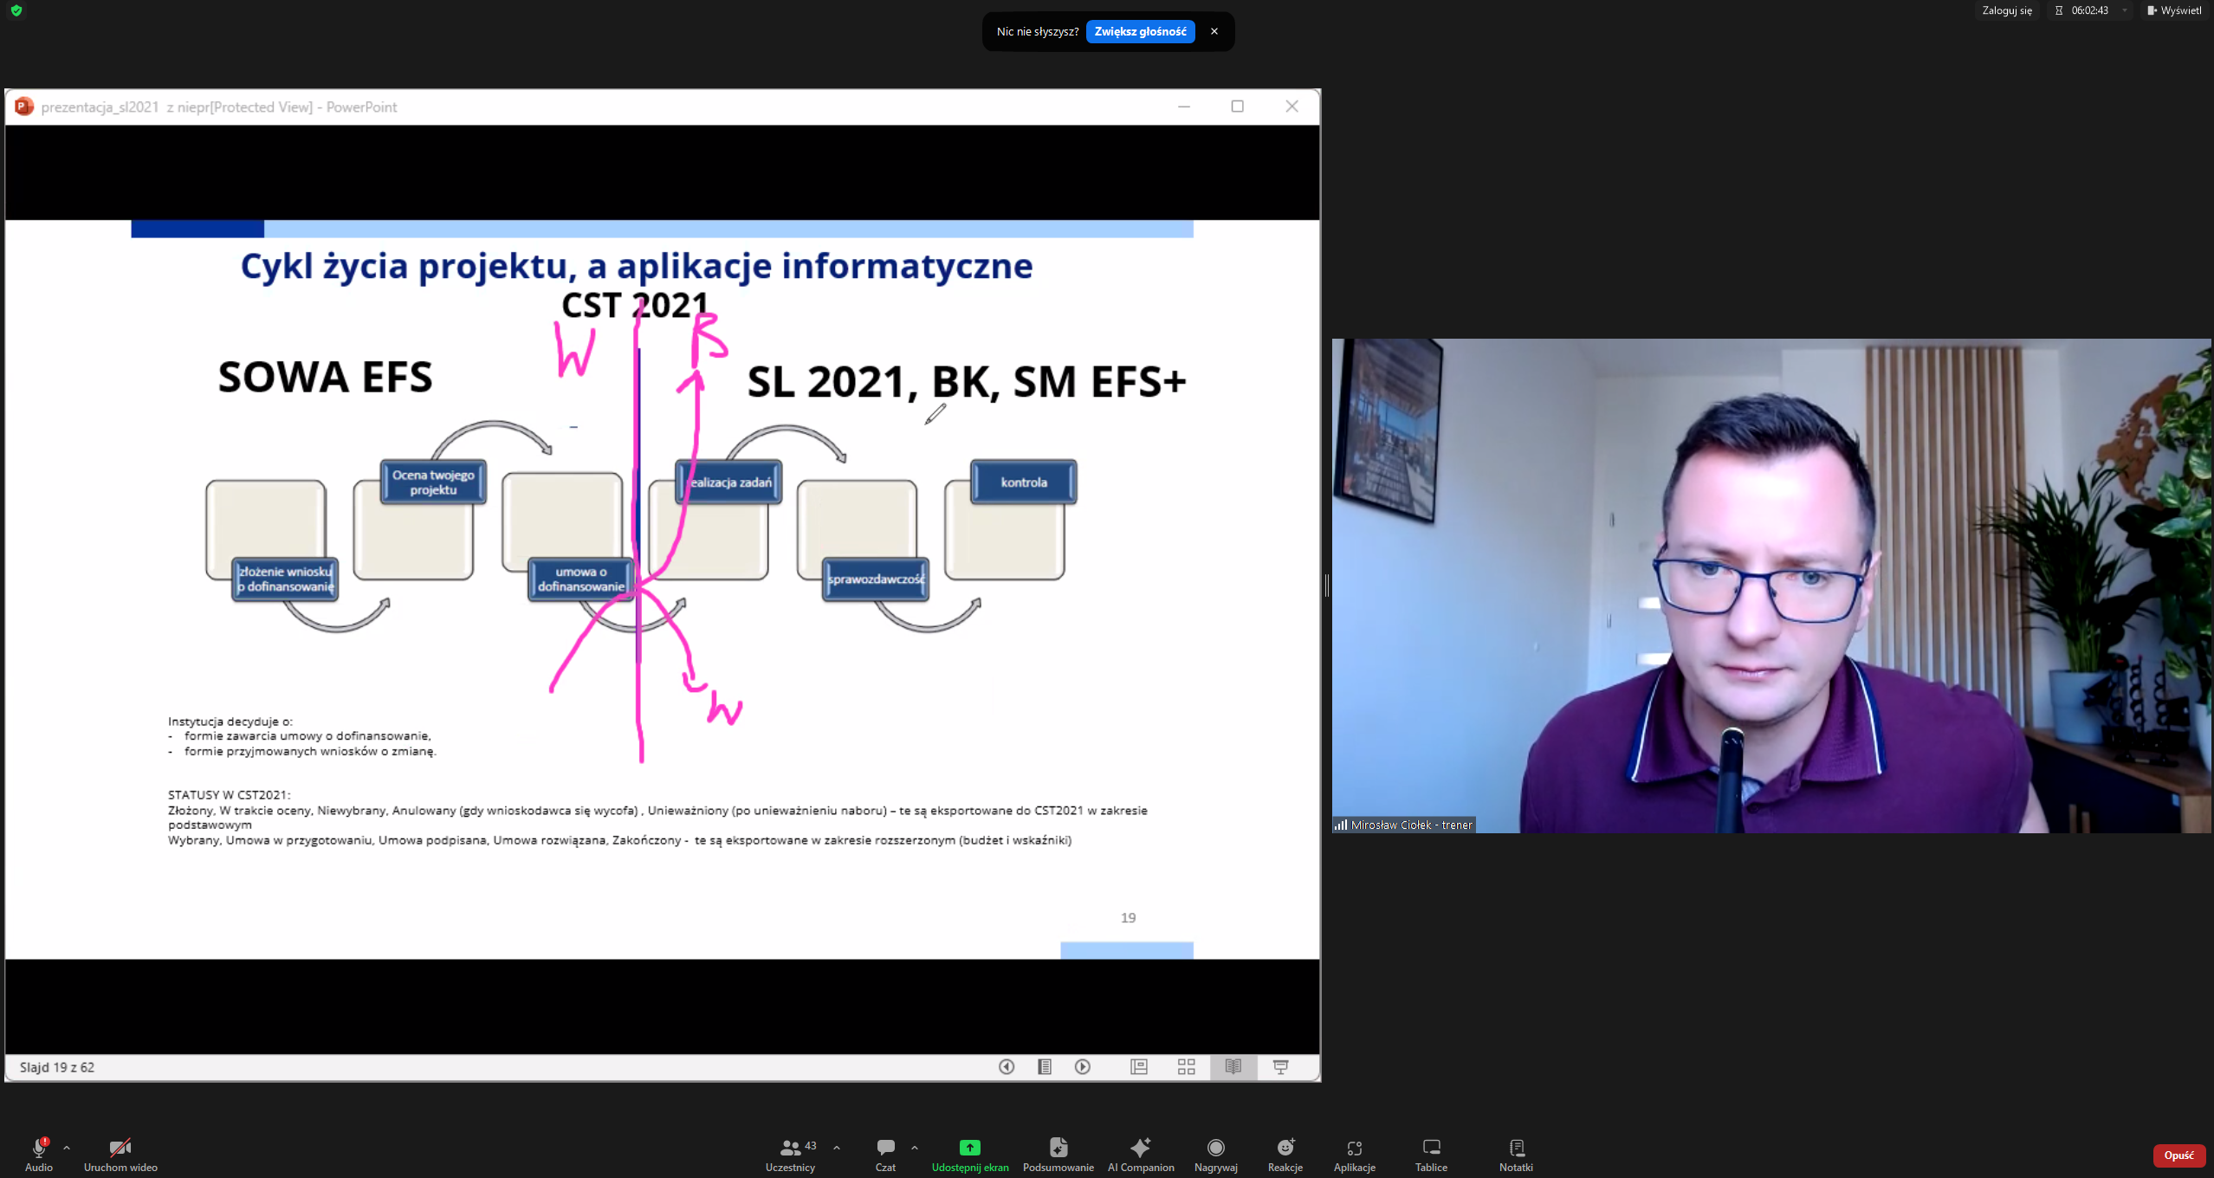
Task: Open the Czat chat panel
Action: tap(885, 1148)
